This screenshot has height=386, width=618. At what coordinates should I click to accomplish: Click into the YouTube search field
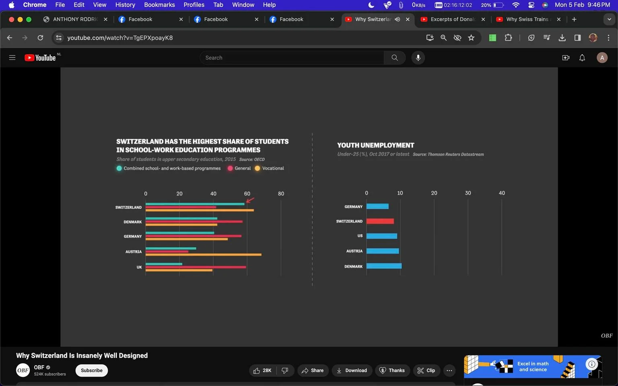coord(292,57)
